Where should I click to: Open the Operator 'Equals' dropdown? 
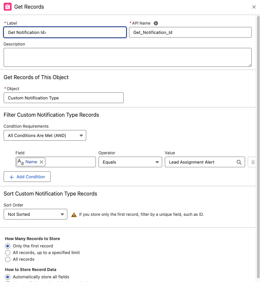pyautogui.click(x=130, y=162)
